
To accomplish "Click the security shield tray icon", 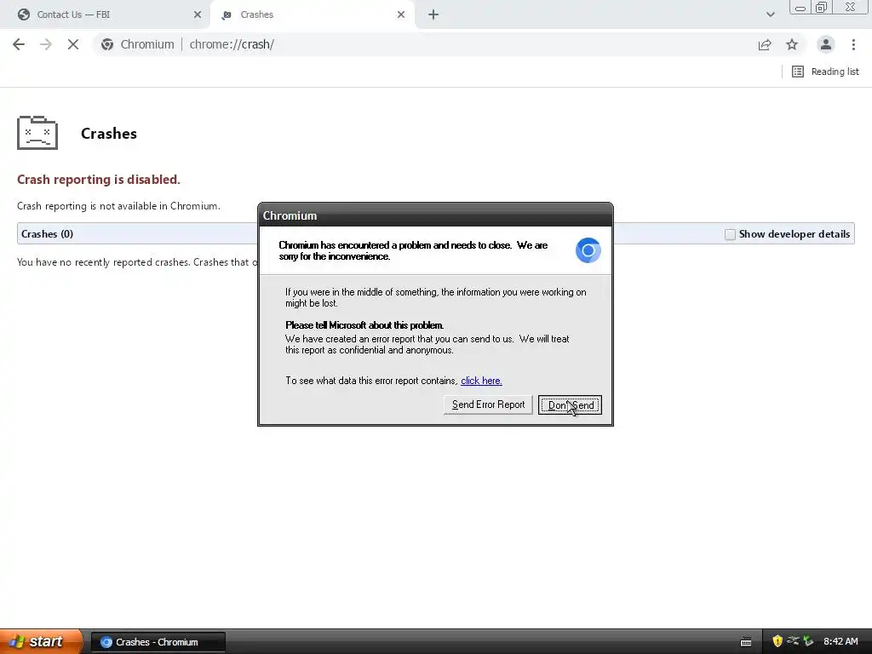I will [777, 642].
